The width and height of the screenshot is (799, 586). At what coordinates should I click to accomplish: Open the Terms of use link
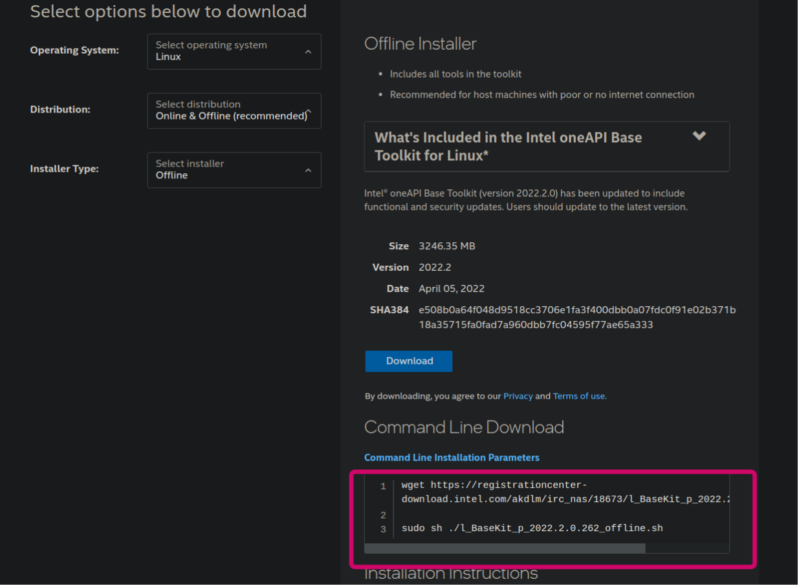coord(579,396)
